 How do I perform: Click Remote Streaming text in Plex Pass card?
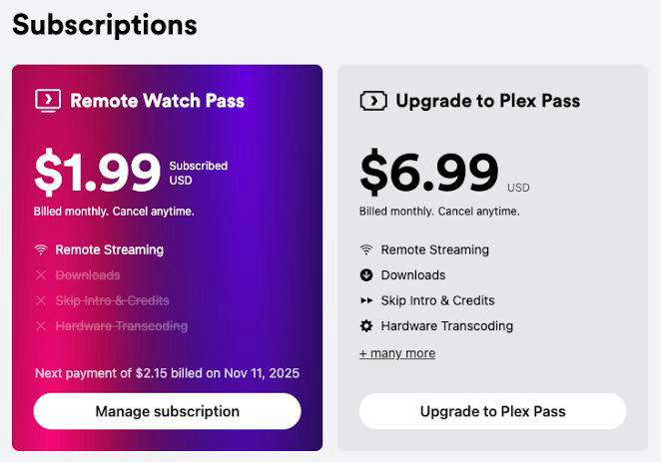434,249
